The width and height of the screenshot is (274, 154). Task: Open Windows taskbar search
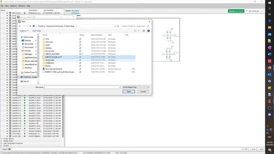pos(269,9)
